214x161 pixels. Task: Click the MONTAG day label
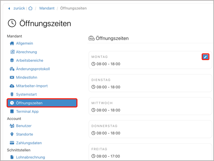pyautogui.click(x=100, y=57)
